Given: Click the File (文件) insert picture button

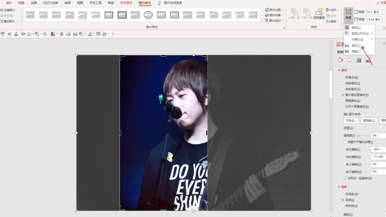Looking at the screenshot, I should [351, 121].
